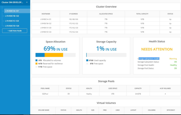Click the TOTAL CAPACITY column header
Viewport: 181px width, 115px height.
click(142, 14)
